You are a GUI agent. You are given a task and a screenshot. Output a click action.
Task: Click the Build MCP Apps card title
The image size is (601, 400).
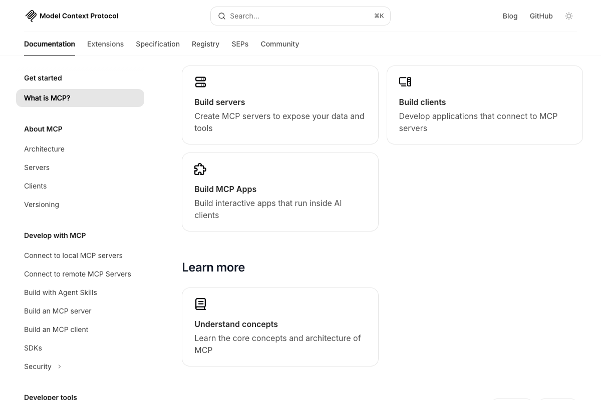(x=225, y=189)
